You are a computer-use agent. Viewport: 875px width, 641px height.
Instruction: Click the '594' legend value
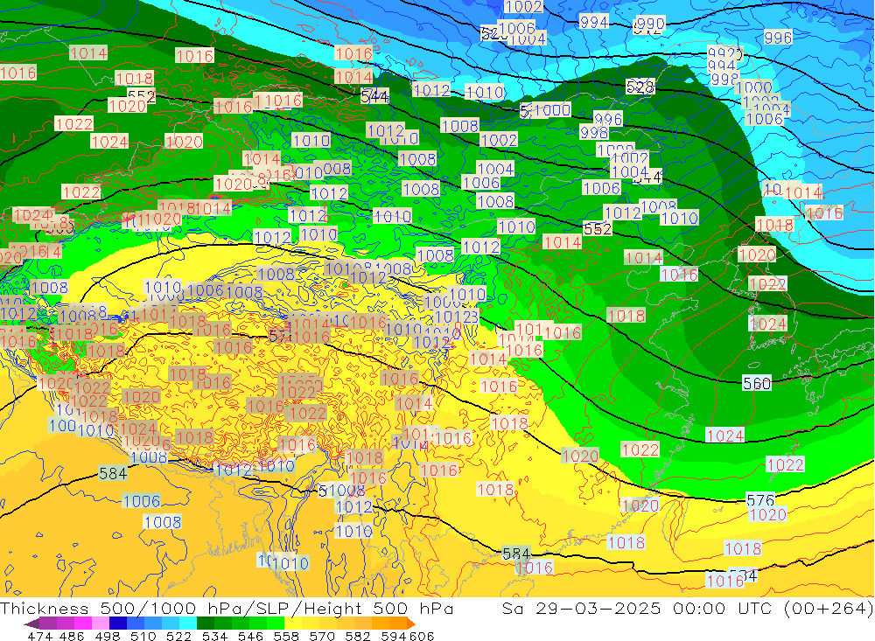click(394, 636)
